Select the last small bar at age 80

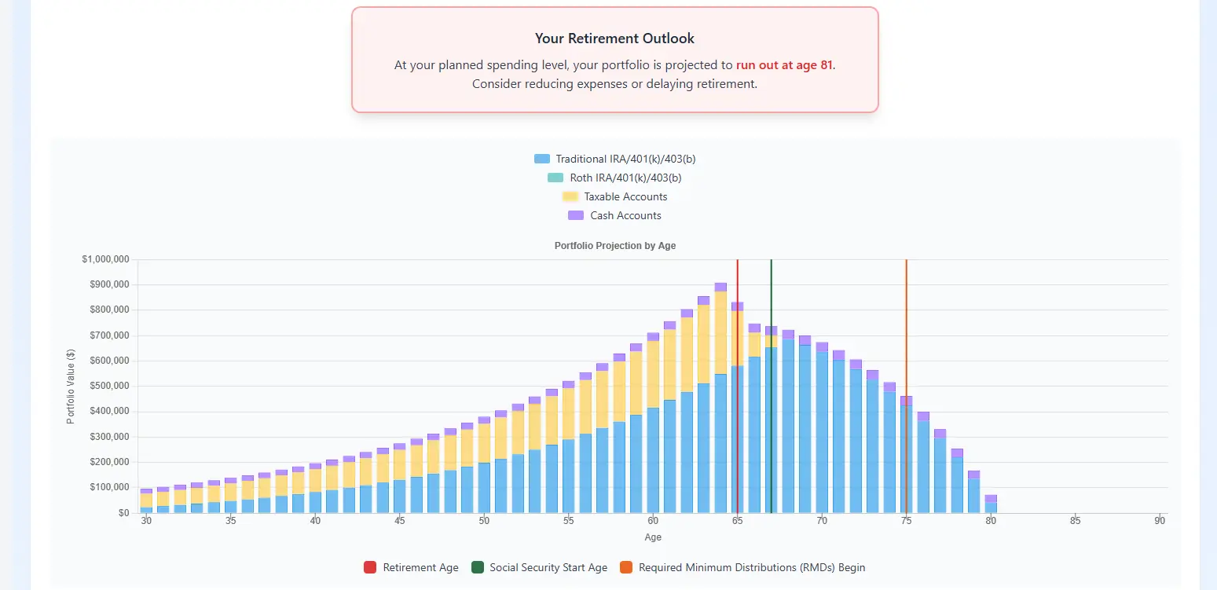point(991,504)
